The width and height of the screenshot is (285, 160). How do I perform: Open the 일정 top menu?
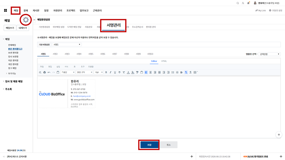46,11
